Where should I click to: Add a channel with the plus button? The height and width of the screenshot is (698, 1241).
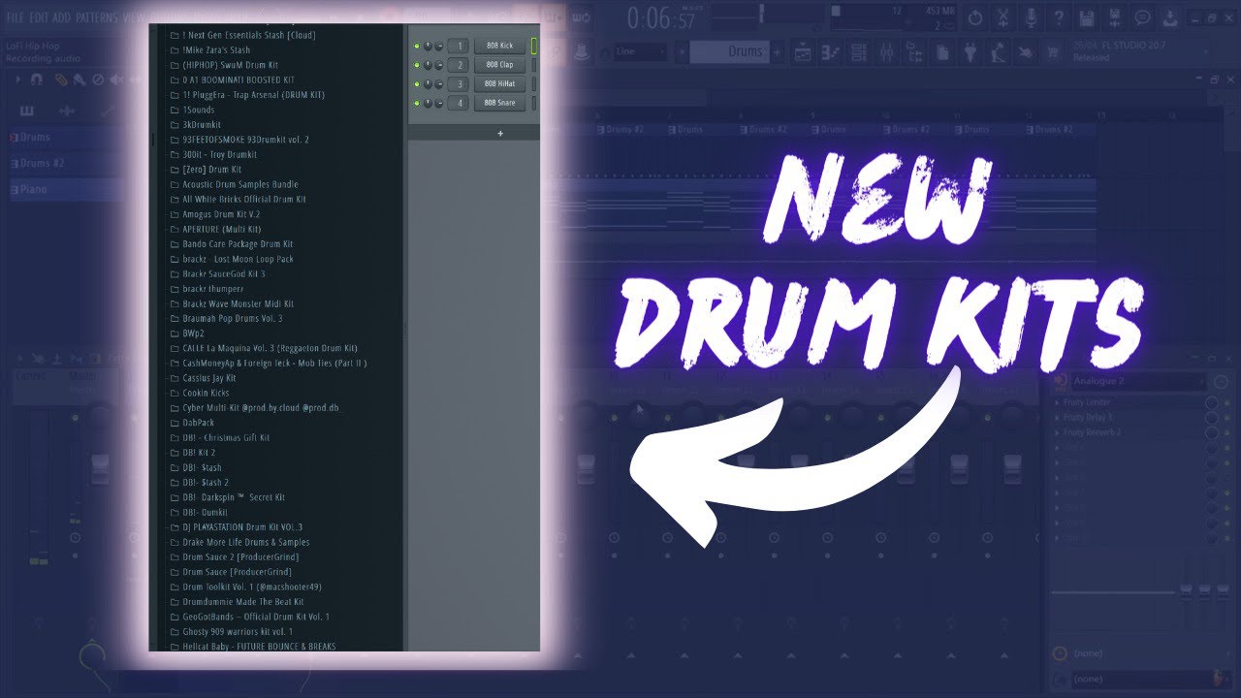(x=500, y=134)
